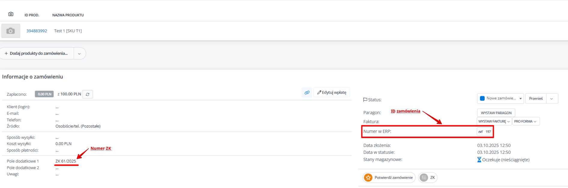Expand arrow next to Dodaj produkty button

tap(80, 54)
